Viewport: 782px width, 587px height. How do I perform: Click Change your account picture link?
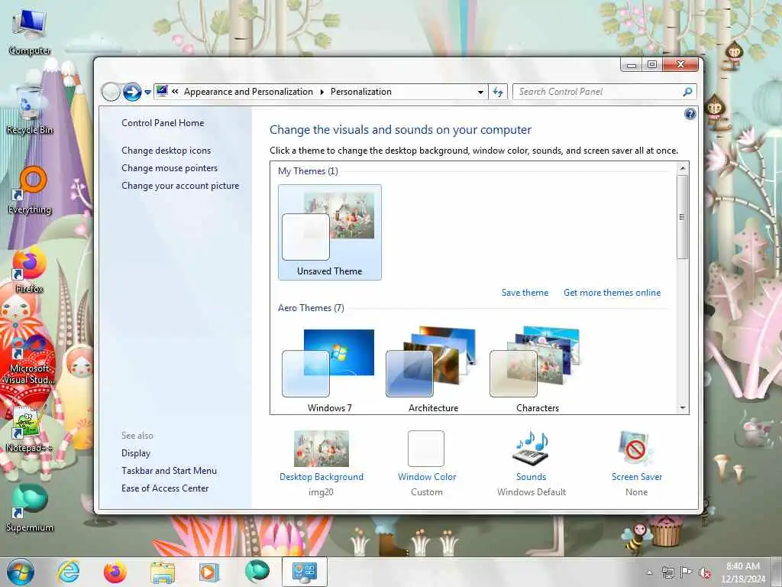[180, 186]
